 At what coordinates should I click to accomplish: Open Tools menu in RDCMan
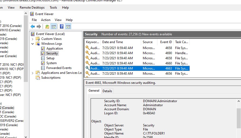point(53,8)
